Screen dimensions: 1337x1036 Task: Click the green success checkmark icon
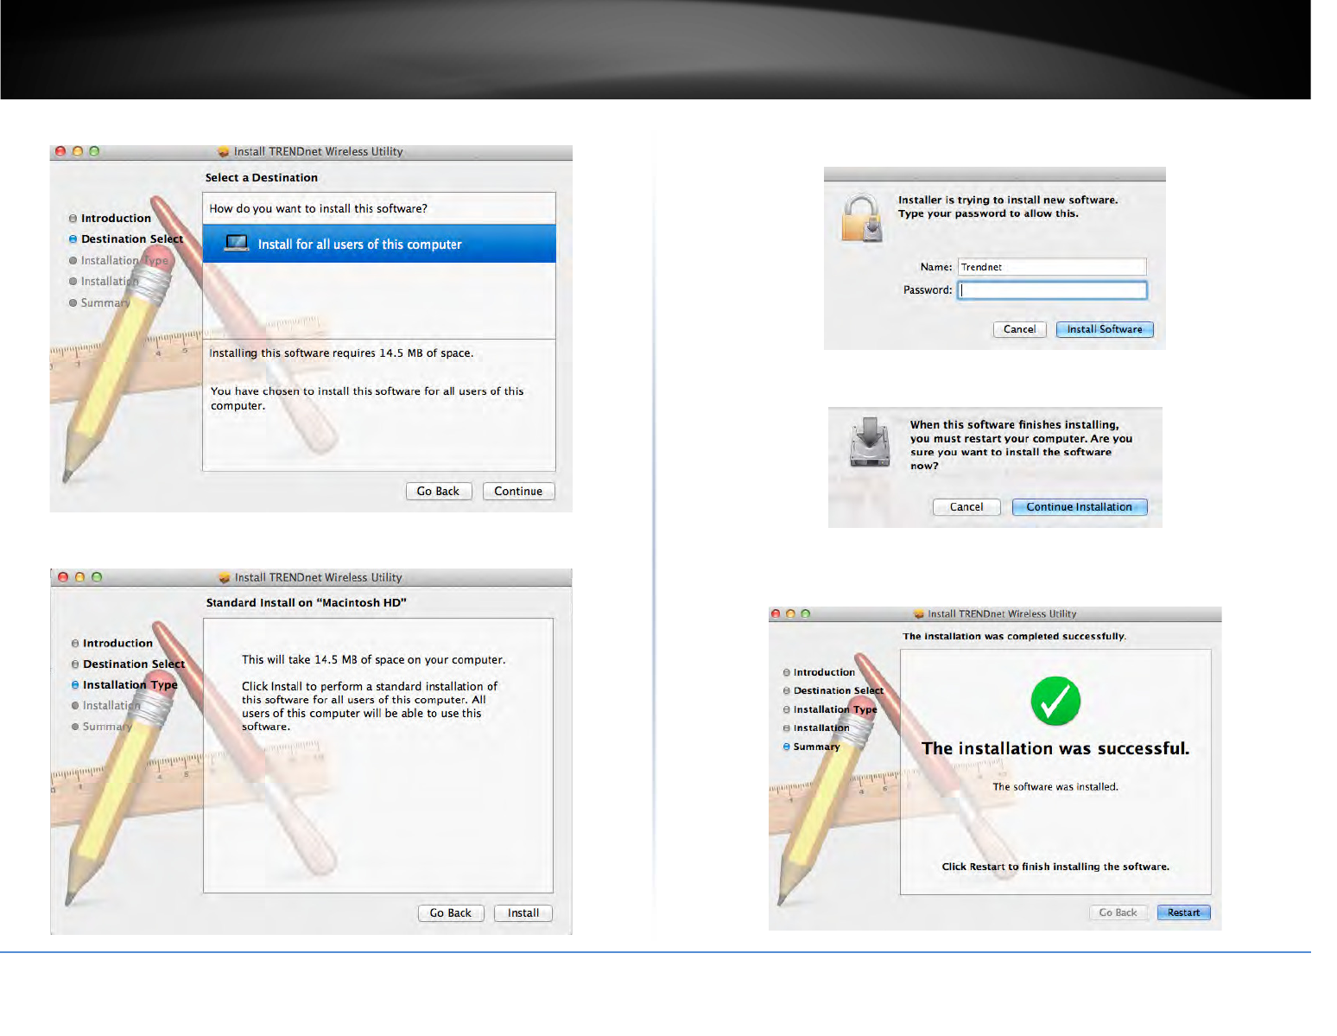(1055, 701)
